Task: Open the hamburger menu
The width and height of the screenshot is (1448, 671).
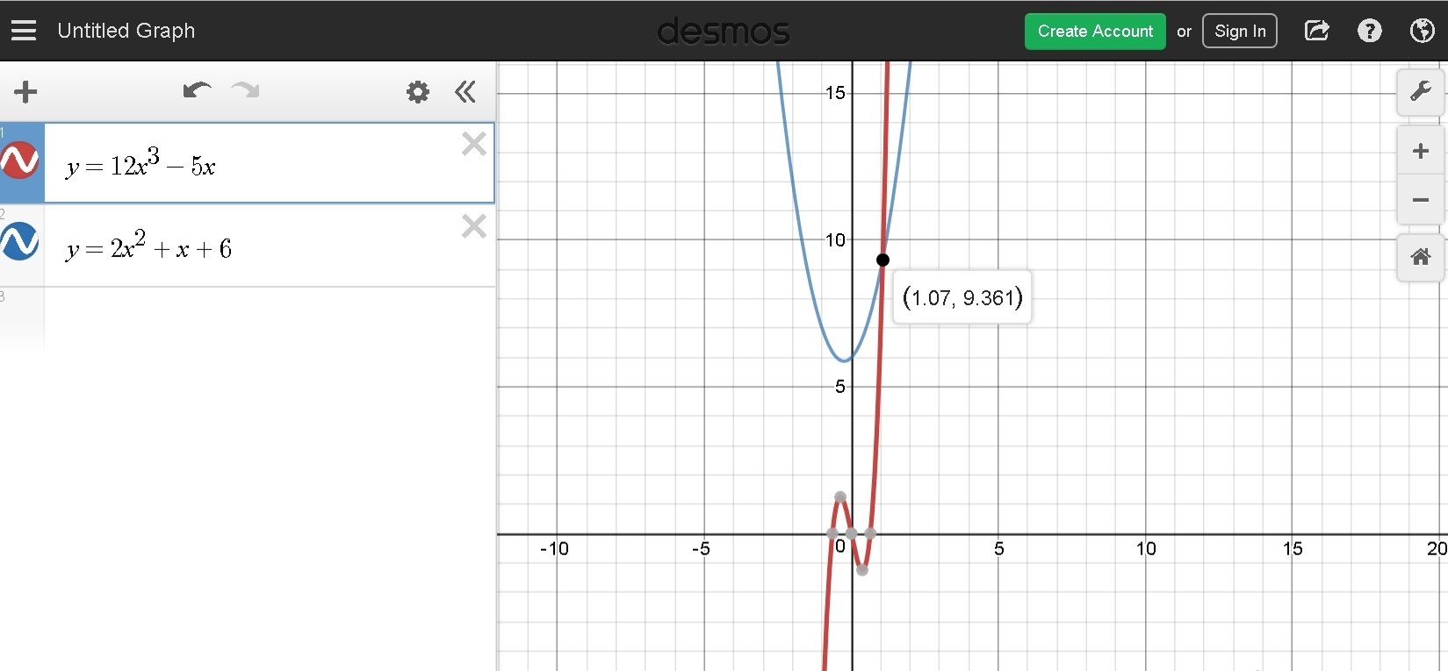Action: pyautogui.click(x=24, y=31)
